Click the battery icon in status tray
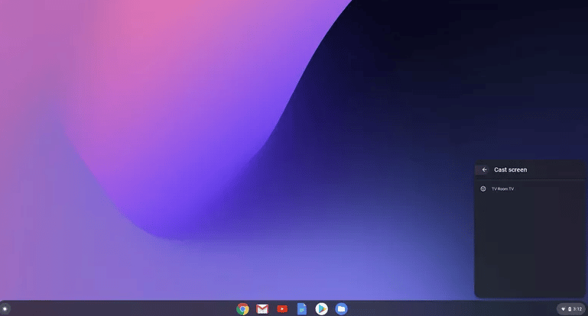Viewport: 588px width, 316px height. [x=570, y=309]
